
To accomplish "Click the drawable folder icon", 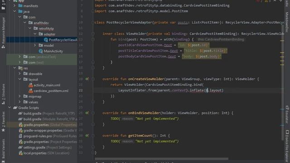I will [25, 74].
